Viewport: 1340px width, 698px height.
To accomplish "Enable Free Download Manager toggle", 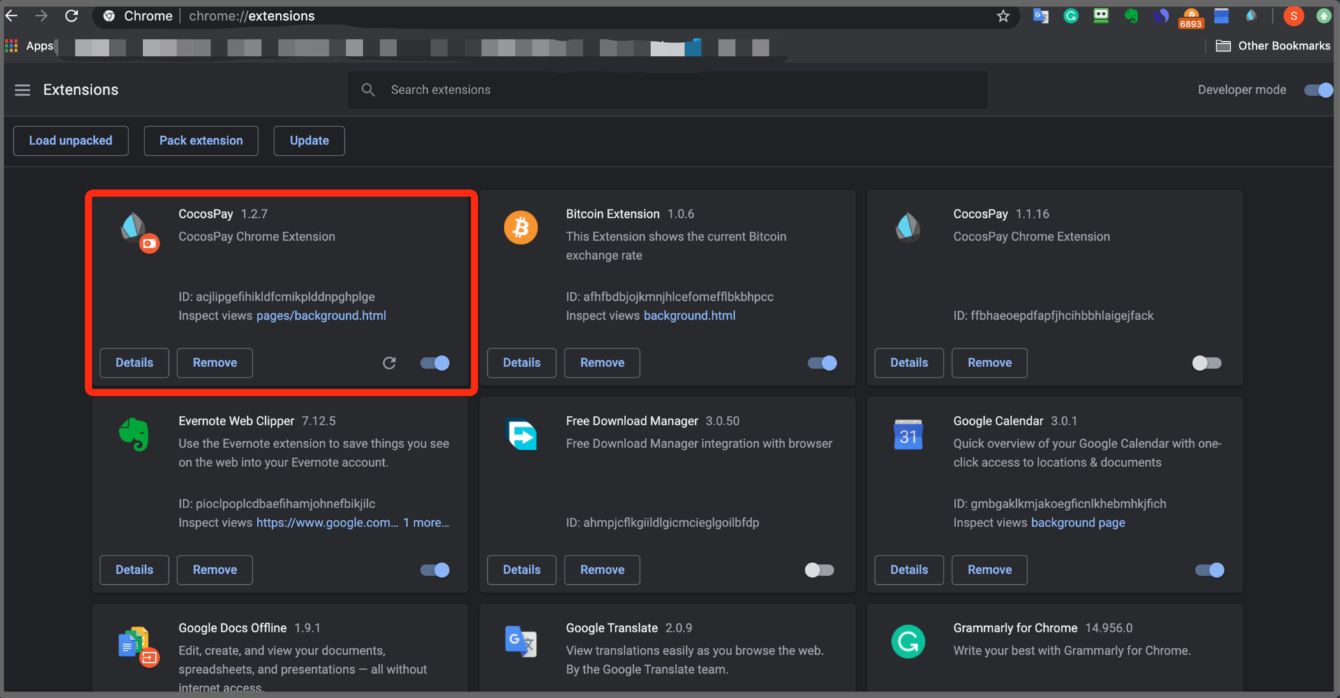I will [819, 570].
